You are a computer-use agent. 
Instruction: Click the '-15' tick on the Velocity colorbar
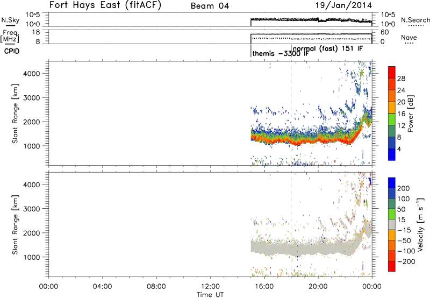(404, 230)
